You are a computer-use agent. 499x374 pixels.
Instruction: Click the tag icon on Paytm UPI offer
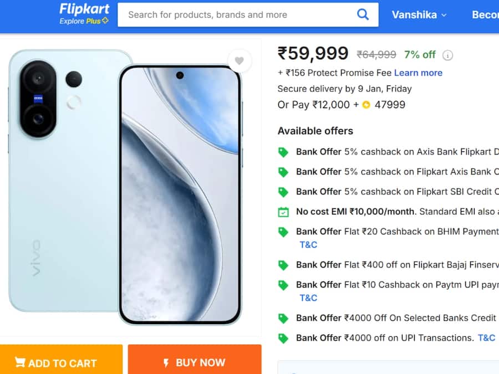point(283,285)
